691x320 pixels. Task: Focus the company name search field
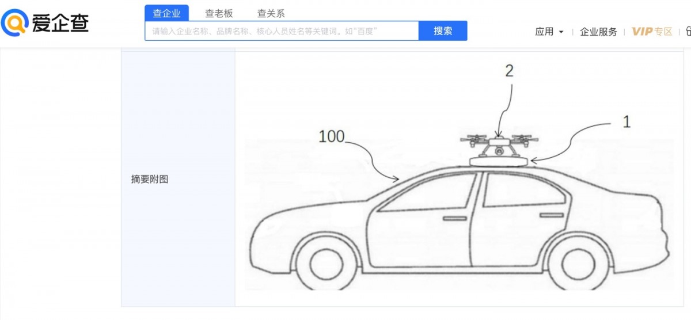click(x=282, y=31)
